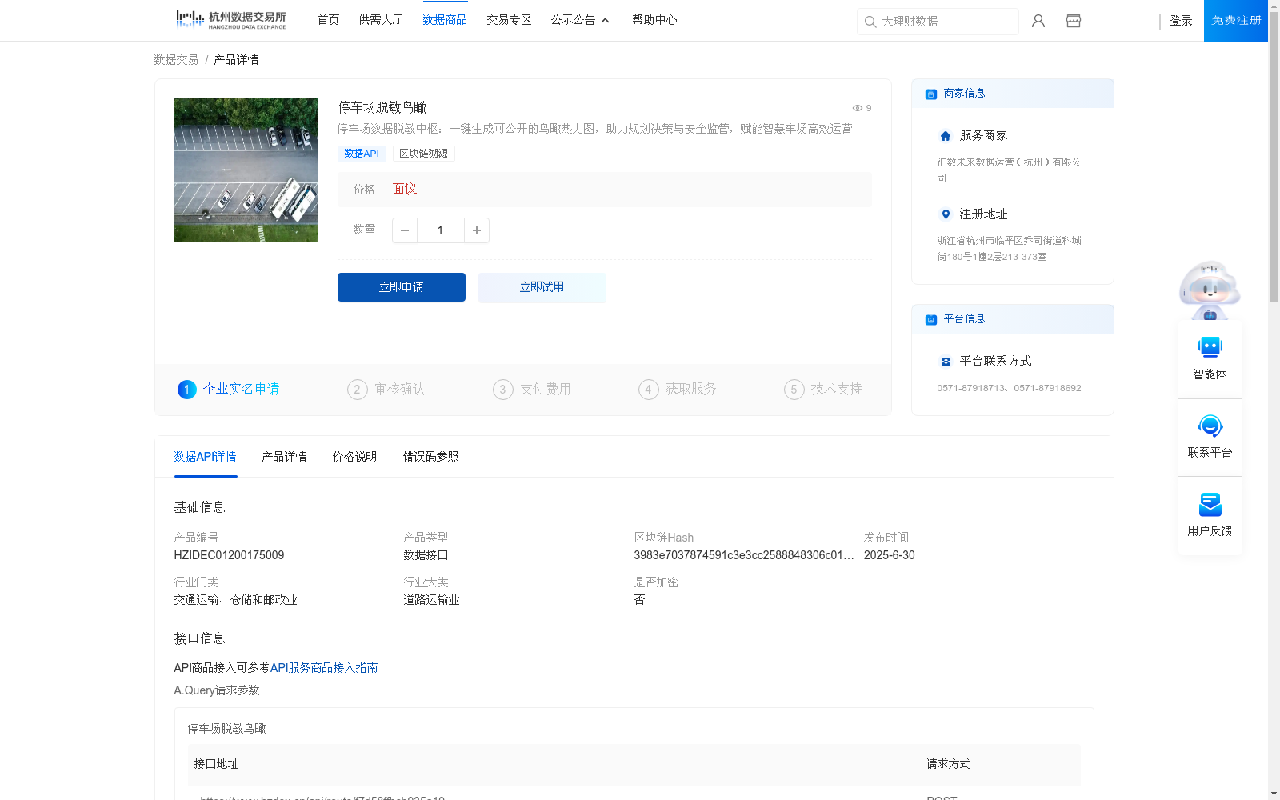Image resolution: width=1280 pixels, height=800 pixels.
Task: Click the Hangzhou Data Exchange logo
Action: [230, 20]
